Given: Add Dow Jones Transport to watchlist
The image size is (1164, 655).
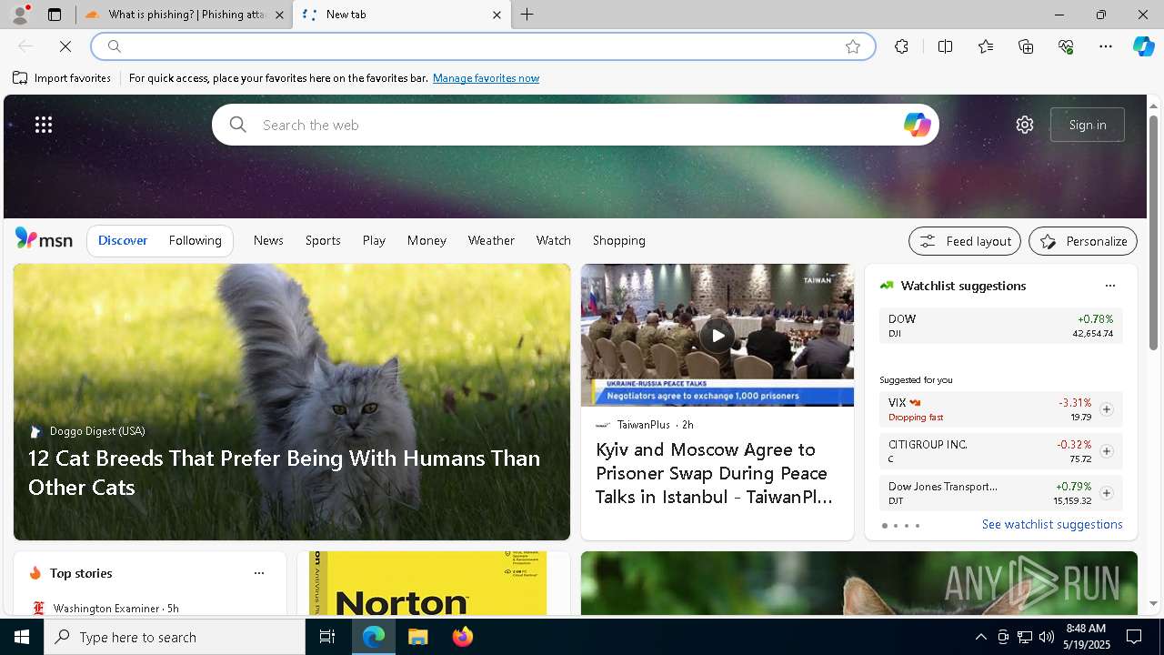Looking at the screenshot, I should click(x=1106, y=493).
